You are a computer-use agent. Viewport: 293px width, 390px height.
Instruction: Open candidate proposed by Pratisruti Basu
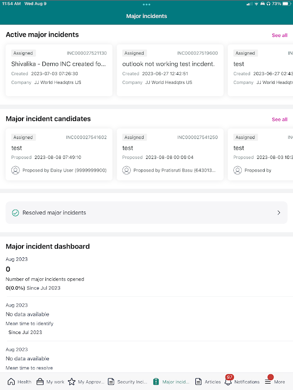[169, 154]
